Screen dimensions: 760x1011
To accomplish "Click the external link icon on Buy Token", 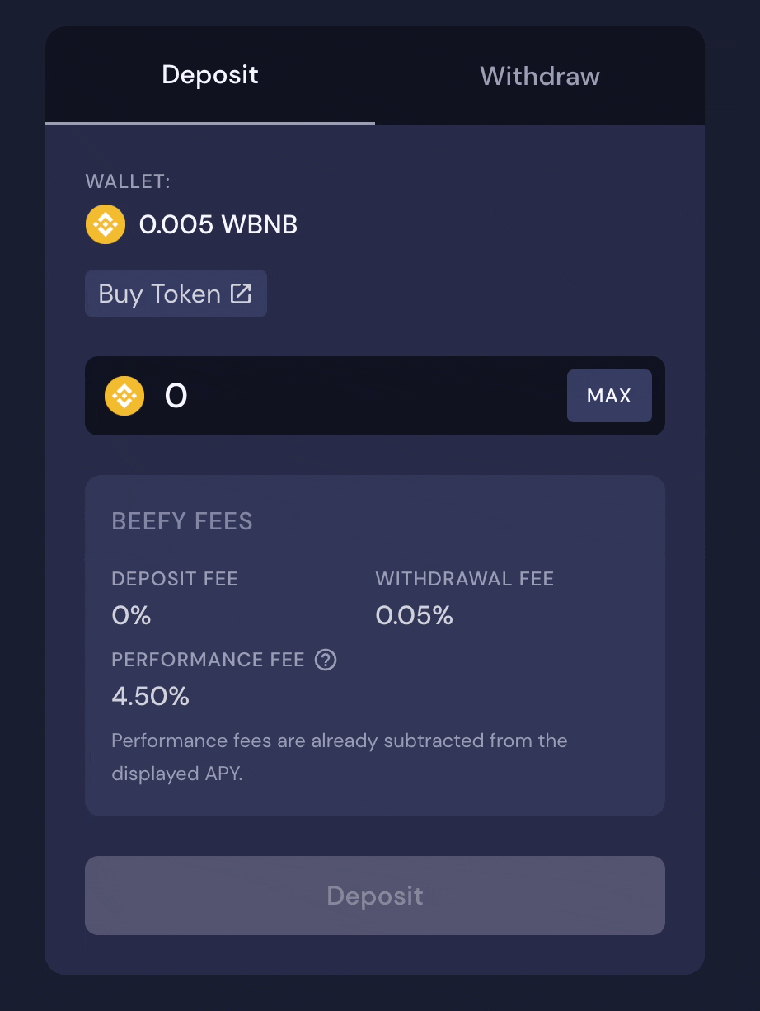I will (241, 294).
